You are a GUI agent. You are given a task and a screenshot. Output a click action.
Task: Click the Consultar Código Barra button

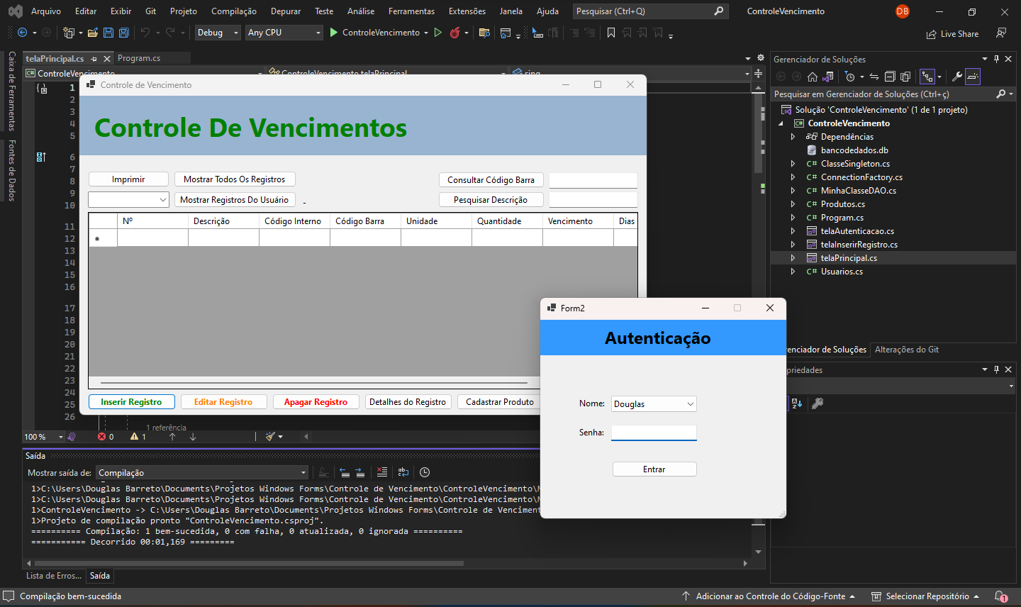click(x=491, y=180)
